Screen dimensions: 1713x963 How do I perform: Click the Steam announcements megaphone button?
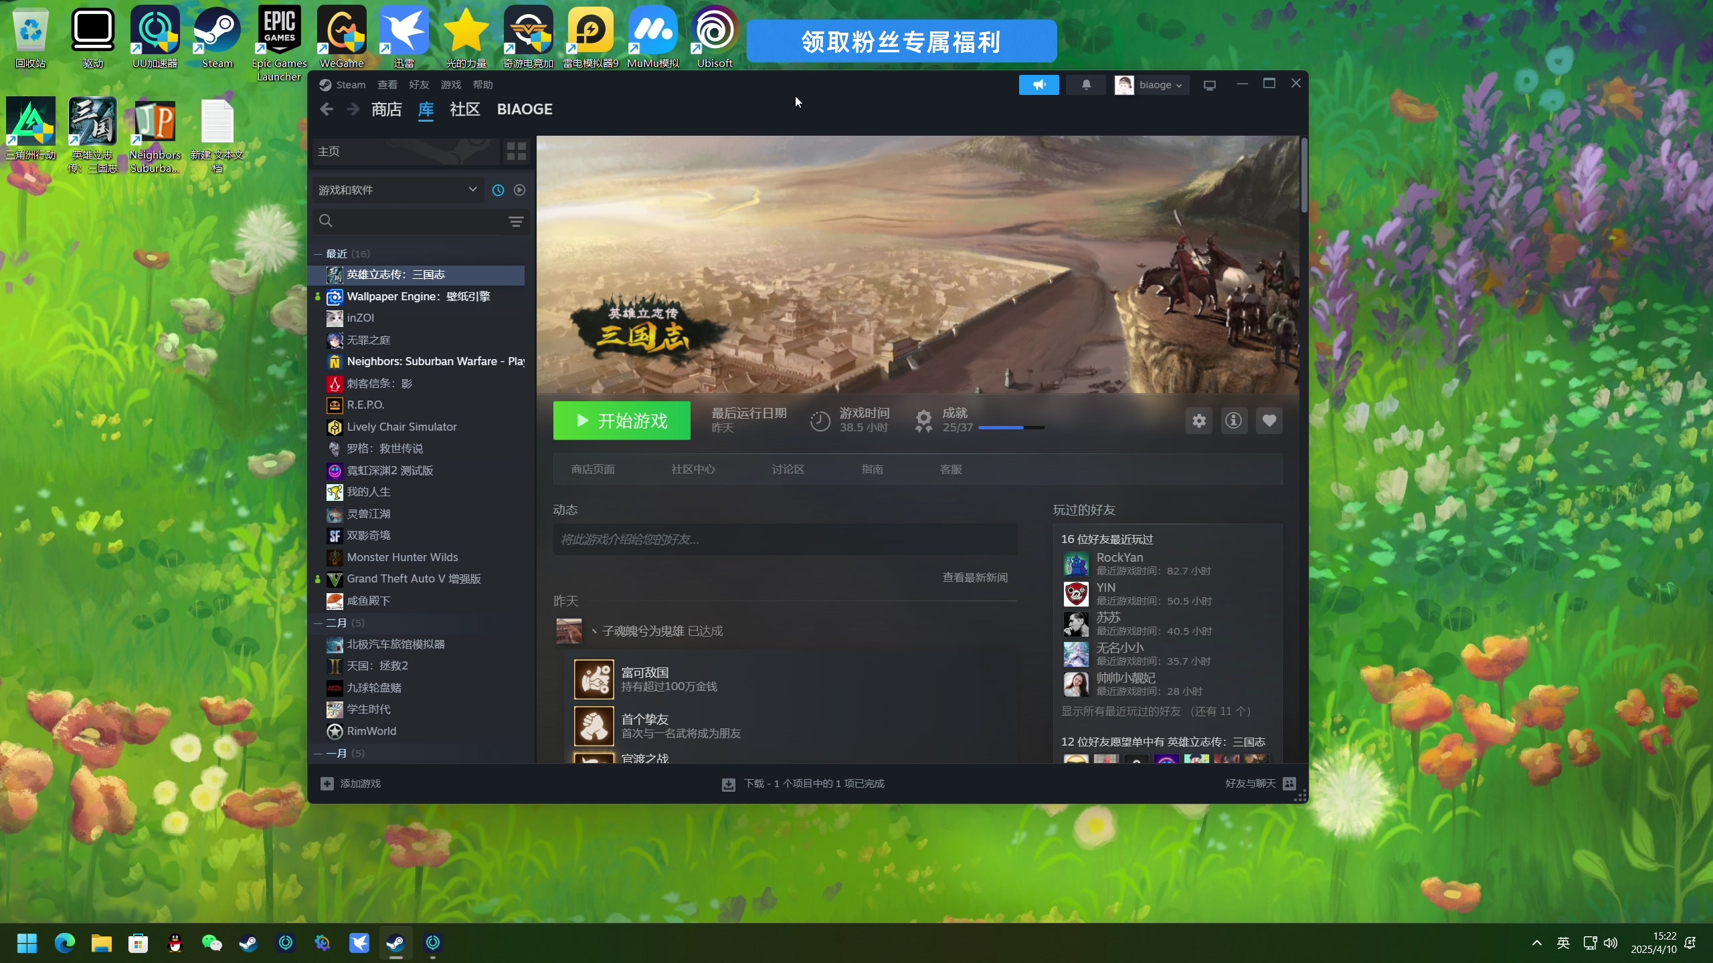[1039, 85]
